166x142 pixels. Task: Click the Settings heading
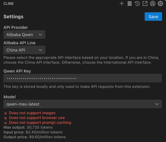(13, 17)
